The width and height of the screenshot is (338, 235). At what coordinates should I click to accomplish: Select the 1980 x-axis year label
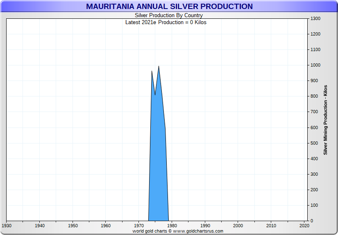coord(172,226)
